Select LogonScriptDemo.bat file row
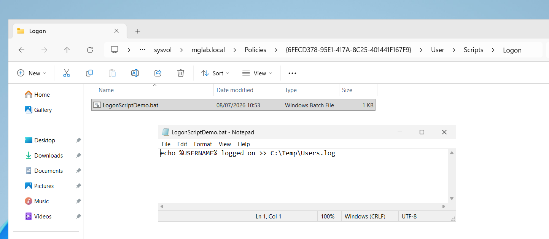This screenshot has height=239, width=549. pos(233,105)
